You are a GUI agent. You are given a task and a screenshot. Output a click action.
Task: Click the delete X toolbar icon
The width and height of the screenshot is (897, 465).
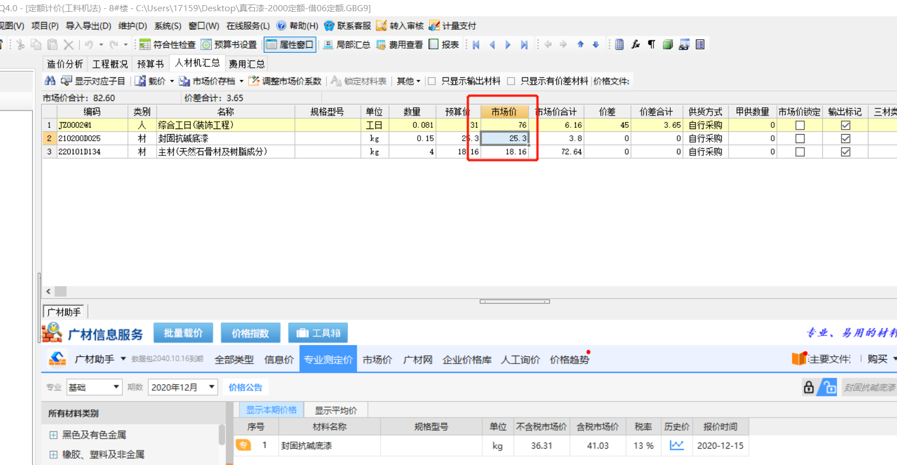click(x=68, y=44)
